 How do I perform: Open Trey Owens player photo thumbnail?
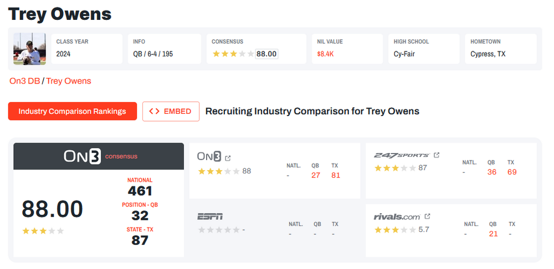[30, 49]
